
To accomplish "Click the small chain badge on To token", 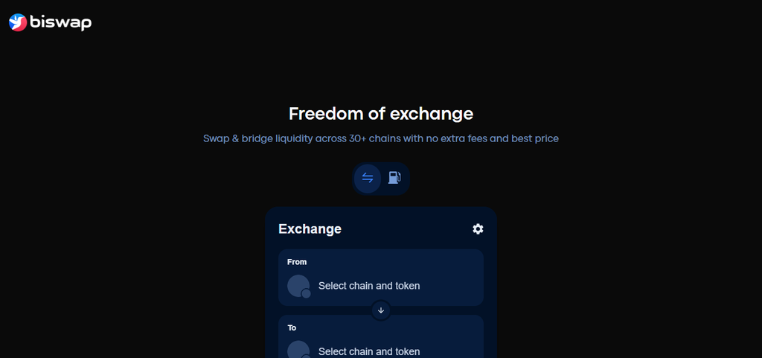I will 306,357.
